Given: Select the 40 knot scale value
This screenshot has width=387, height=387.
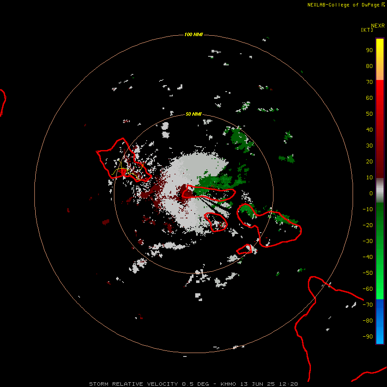Looking at the screenshot, I should (369, 130).
